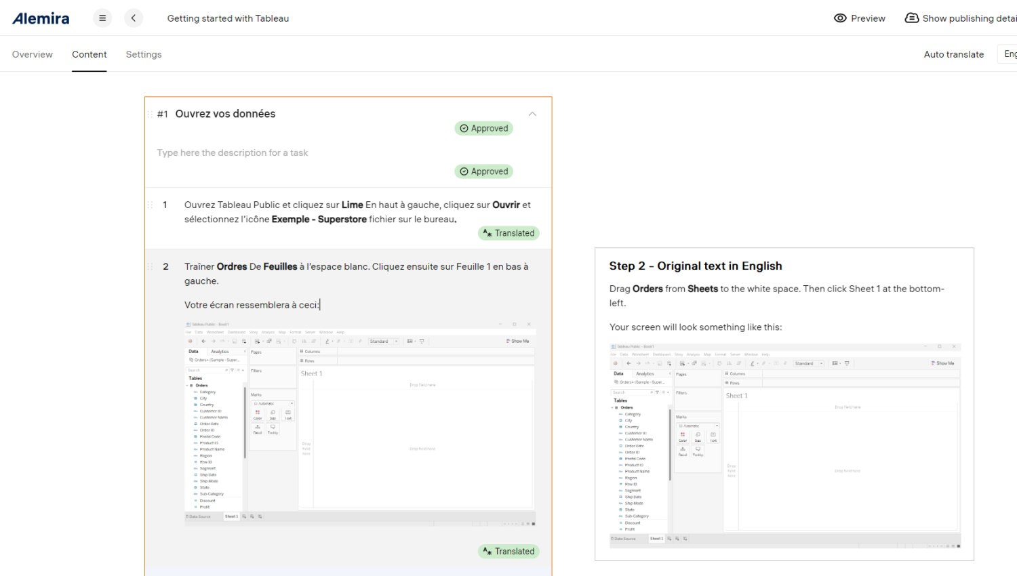The width and height of the screenshot is (1017, 576).
Task: Click step number 2 label
Action: coord(165,266)
